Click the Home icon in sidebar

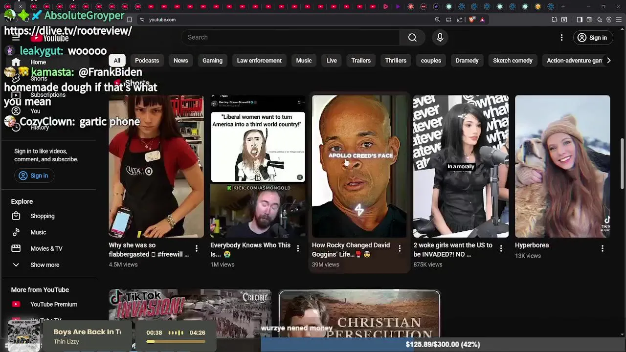(16, 62)
